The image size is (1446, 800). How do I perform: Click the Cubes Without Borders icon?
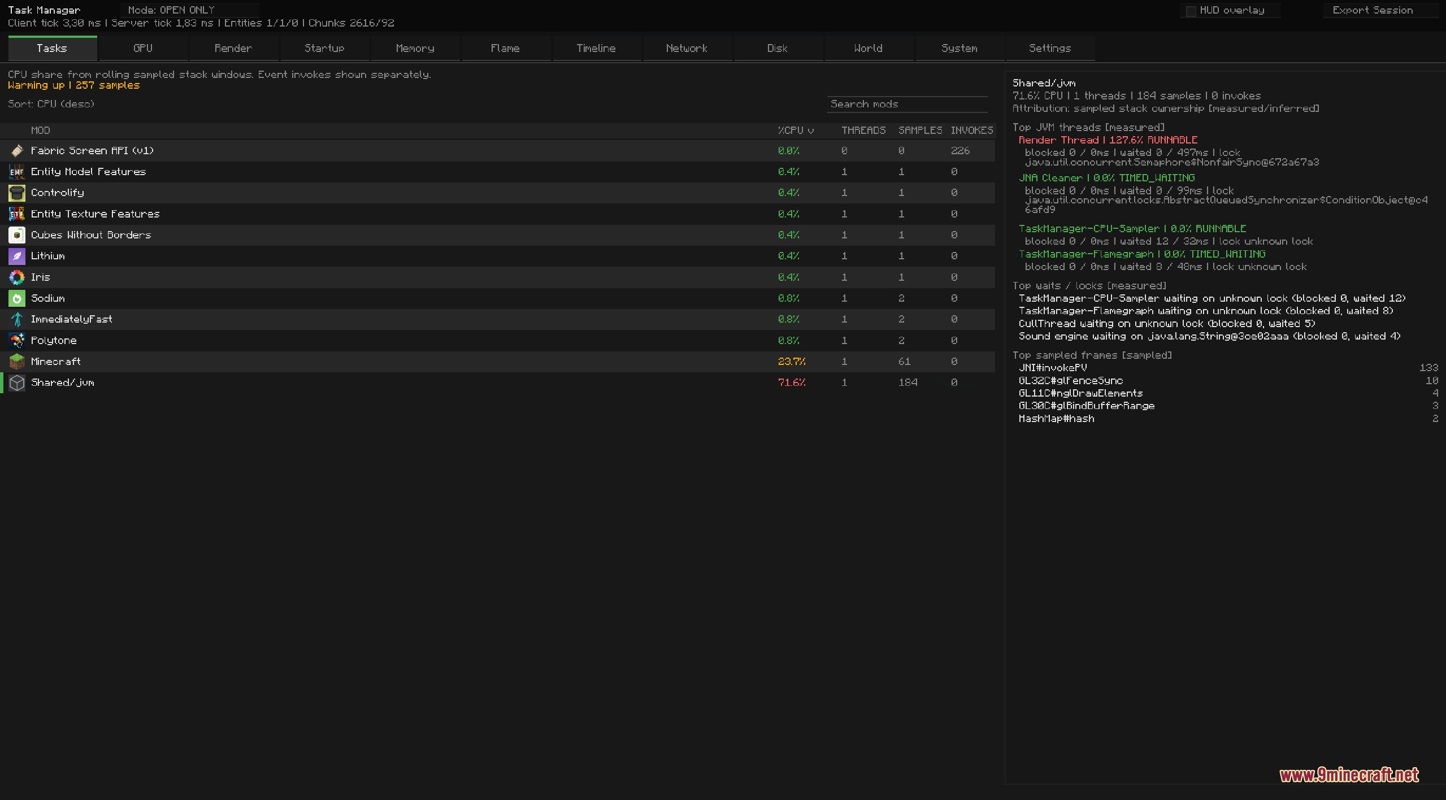coord(17,235)
